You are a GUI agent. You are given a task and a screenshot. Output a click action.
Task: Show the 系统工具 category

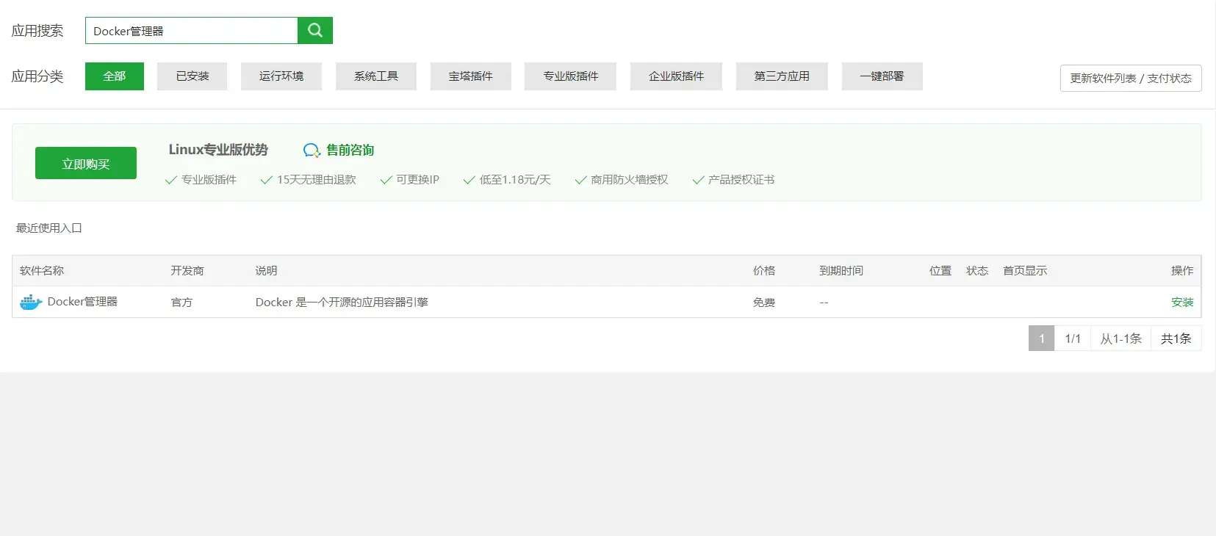376,76
